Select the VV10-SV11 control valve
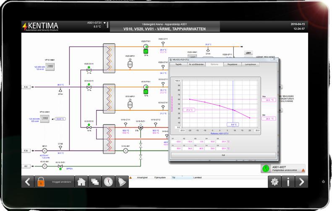Screen dimensions: 332x211 click(x=89, y=128)
